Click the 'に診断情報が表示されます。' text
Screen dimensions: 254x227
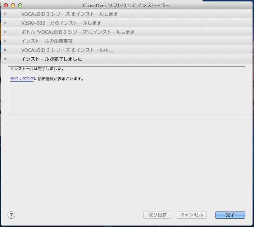[59, 79]
